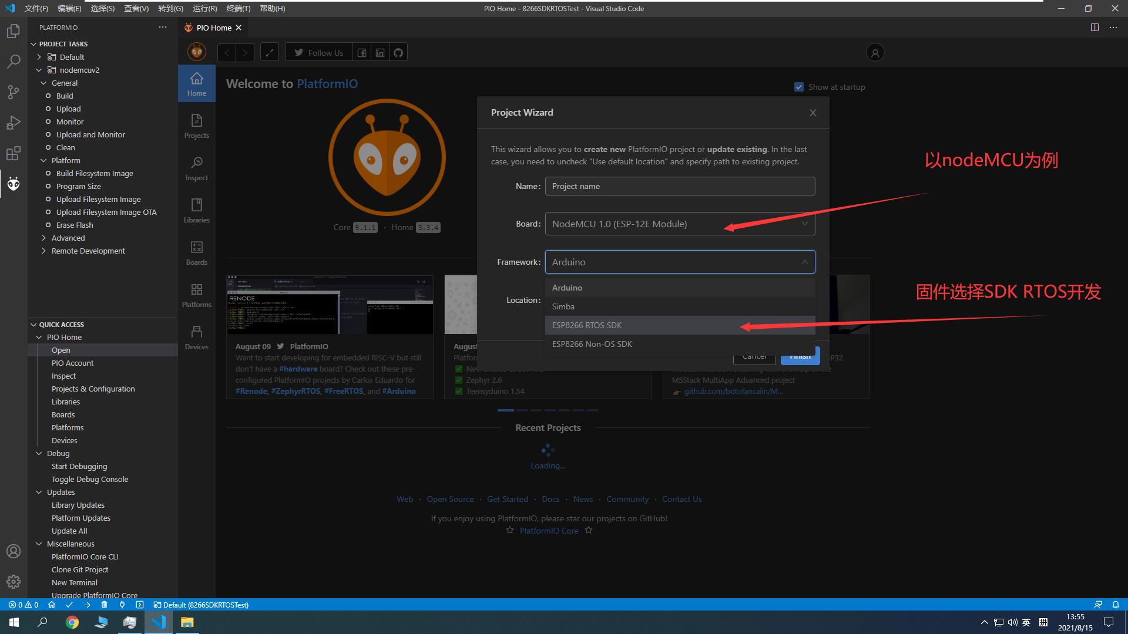Screen dimensions: 1128x634
Task: Open the 终端(T) menu
Action: [238, 8]
